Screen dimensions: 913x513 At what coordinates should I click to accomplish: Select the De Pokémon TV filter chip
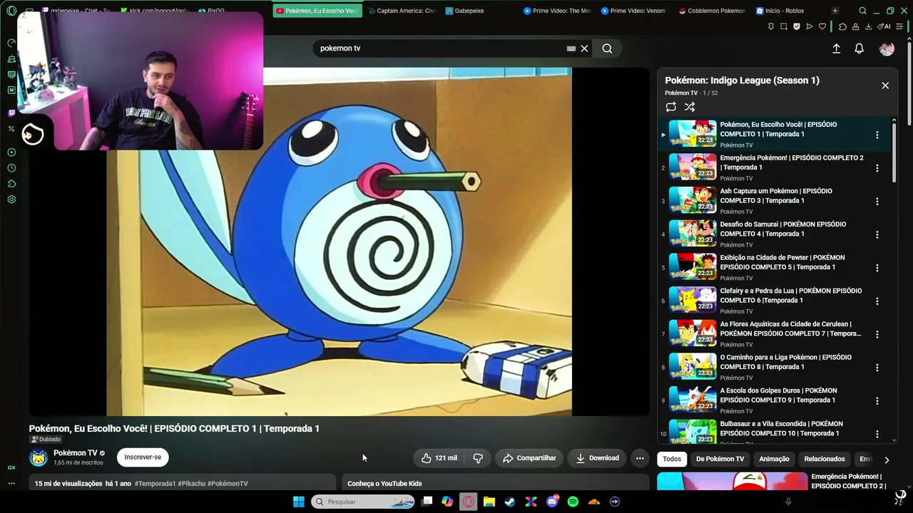click(x=720, y=459)
